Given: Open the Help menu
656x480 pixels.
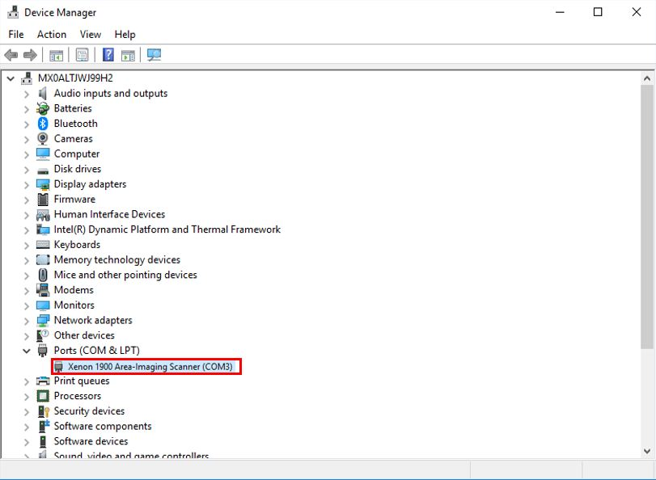Looking at the screenshot, I should [x=125, y=34].
